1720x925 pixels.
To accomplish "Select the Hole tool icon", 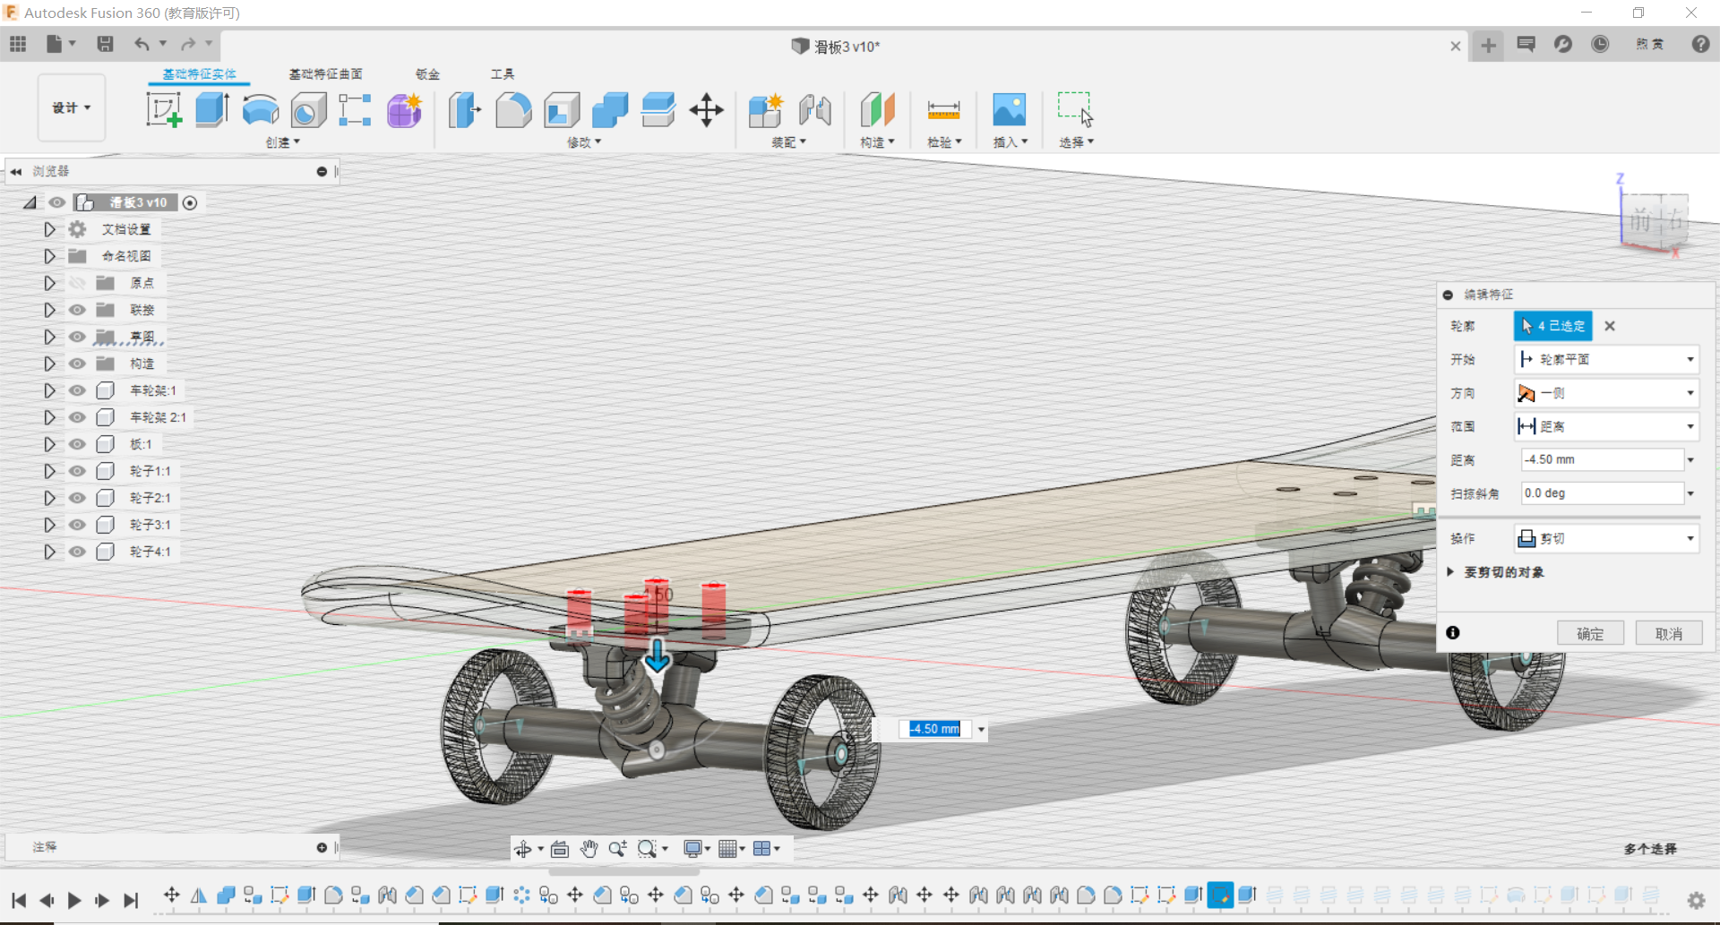I will (x=309, y=110).
